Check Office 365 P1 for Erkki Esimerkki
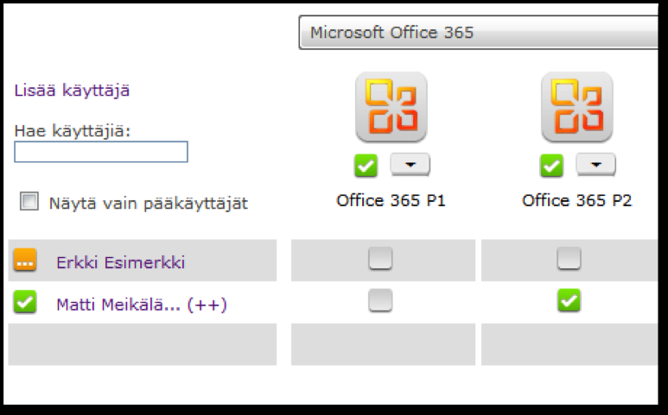This screenshot has width=668, height=415. point(380,258)
